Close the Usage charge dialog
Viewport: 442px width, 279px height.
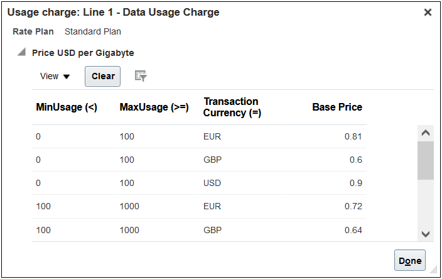428,13
